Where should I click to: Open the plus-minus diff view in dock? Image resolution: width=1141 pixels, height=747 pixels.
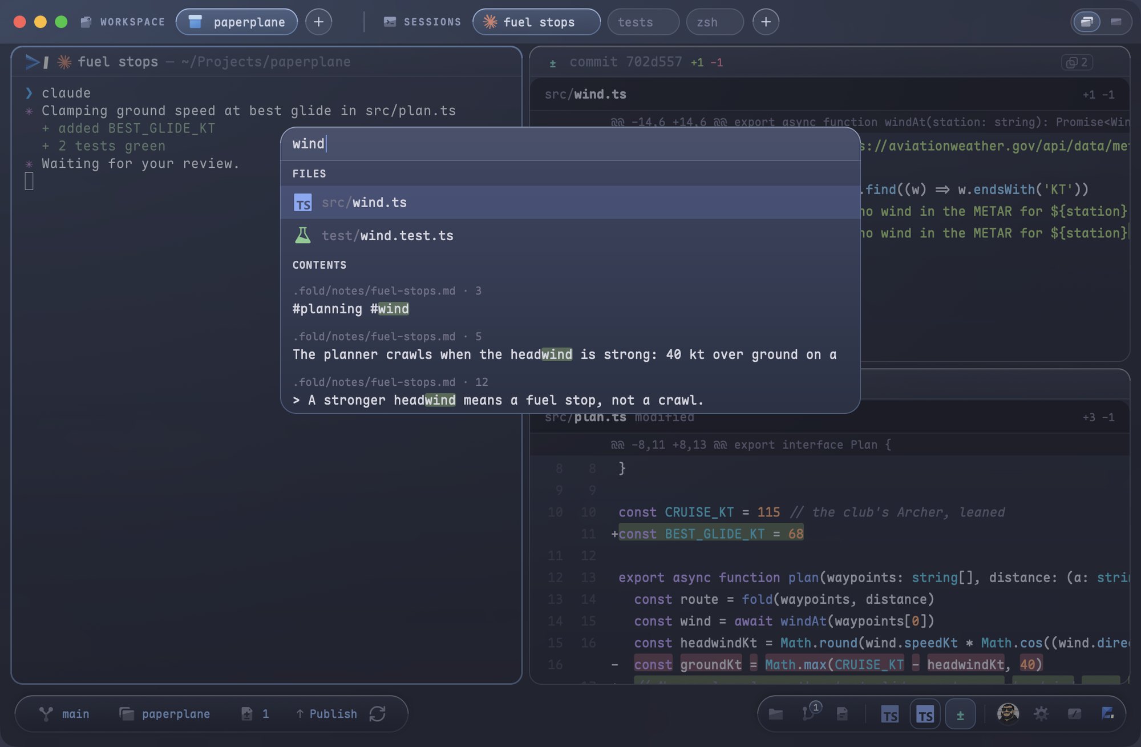pyautogui.click(x=960, y=714)
